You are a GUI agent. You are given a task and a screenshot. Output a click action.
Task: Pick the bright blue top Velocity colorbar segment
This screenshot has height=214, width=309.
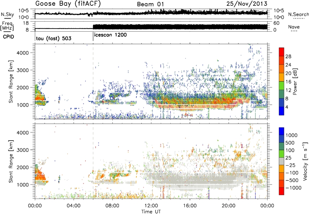tap(282, 131)
